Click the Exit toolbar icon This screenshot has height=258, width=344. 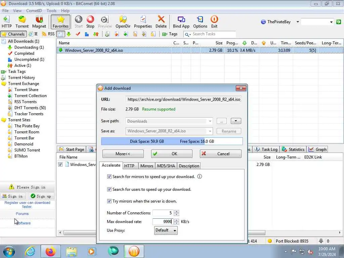[x=214, y=22]
